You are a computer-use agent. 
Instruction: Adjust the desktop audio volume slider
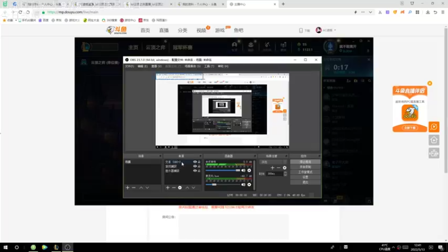[223, 170]
